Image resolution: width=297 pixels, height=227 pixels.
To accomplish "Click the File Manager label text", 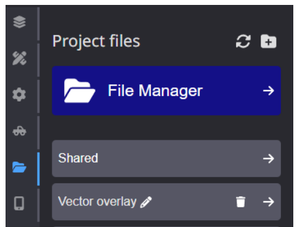I will 155,91.
